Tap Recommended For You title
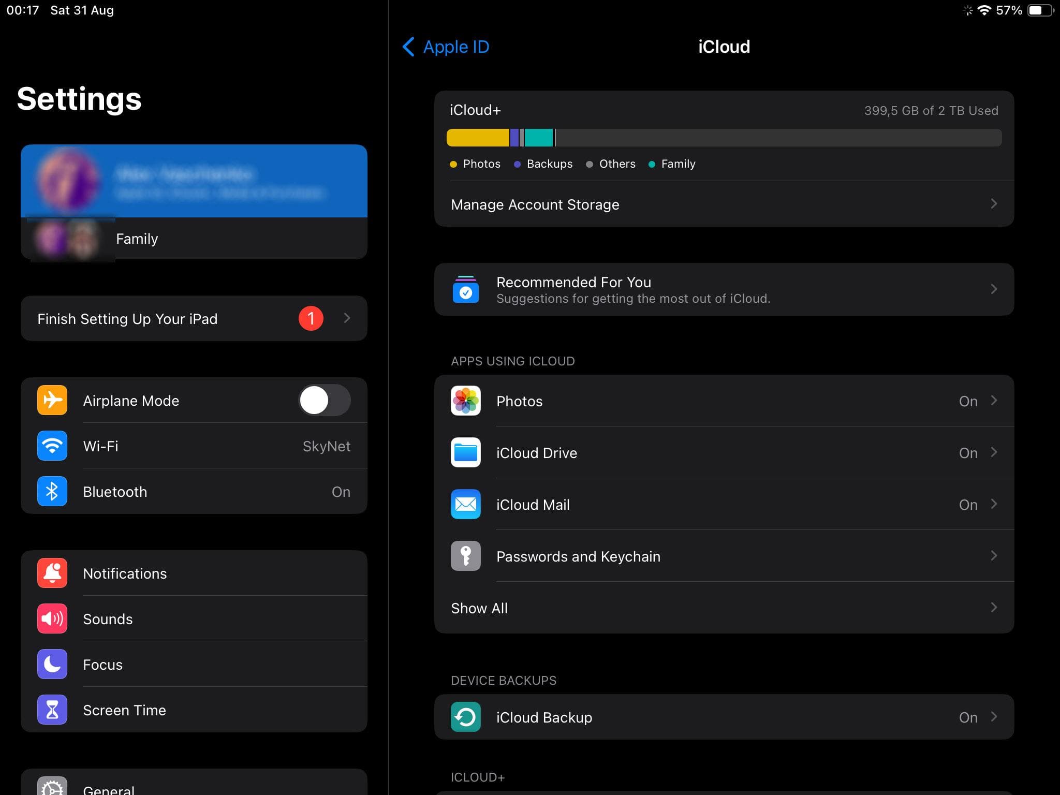1060x795 pixels. point(573,282)
